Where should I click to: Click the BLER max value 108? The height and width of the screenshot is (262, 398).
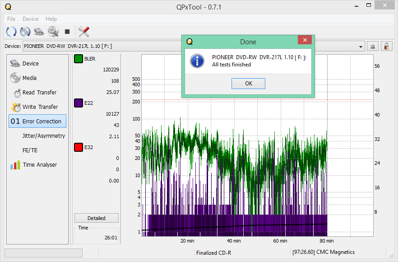coord(115,81)
